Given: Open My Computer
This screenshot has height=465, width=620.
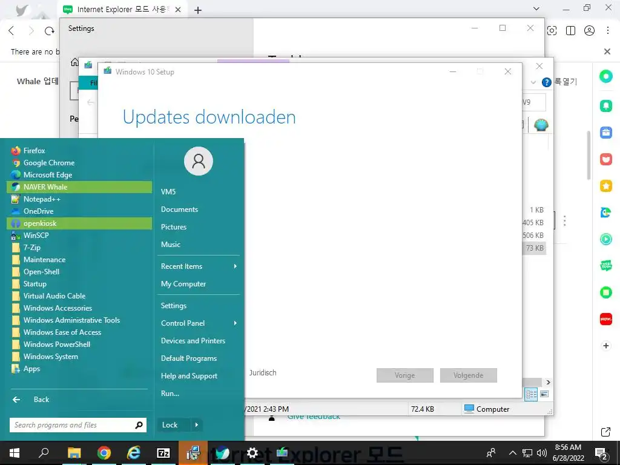Looking at the screenshot, I should coord(199,284).
